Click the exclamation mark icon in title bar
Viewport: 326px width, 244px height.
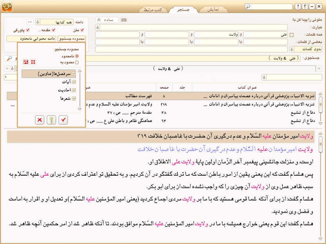[298, 7]
